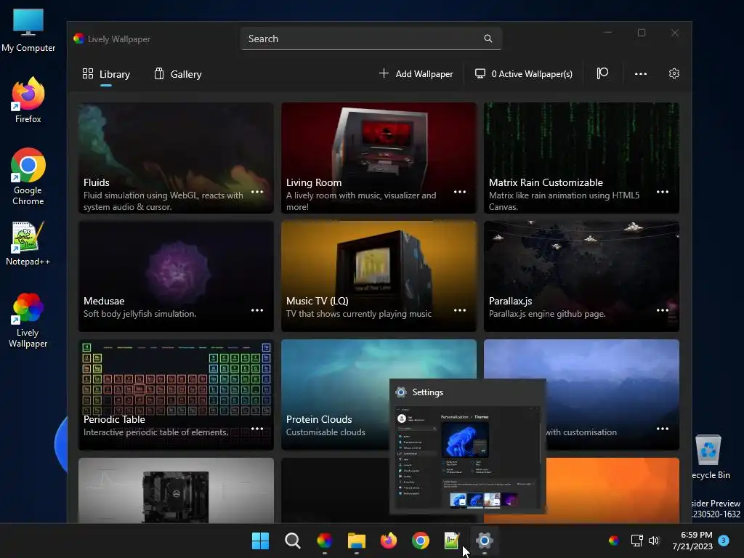
Task: Open taskbar Search
Action: click(x=292, y=541)
